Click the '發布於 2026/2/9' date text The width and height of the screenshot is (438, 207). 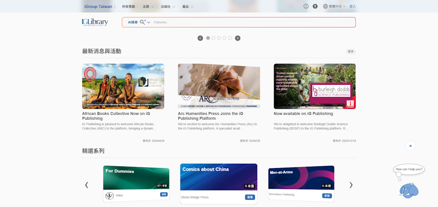(250, 141)
